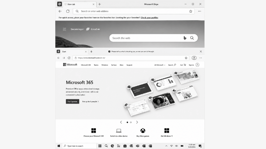Screen dimensions: 266x149
Task: Open Teams in site navigation
Action: 96,65
